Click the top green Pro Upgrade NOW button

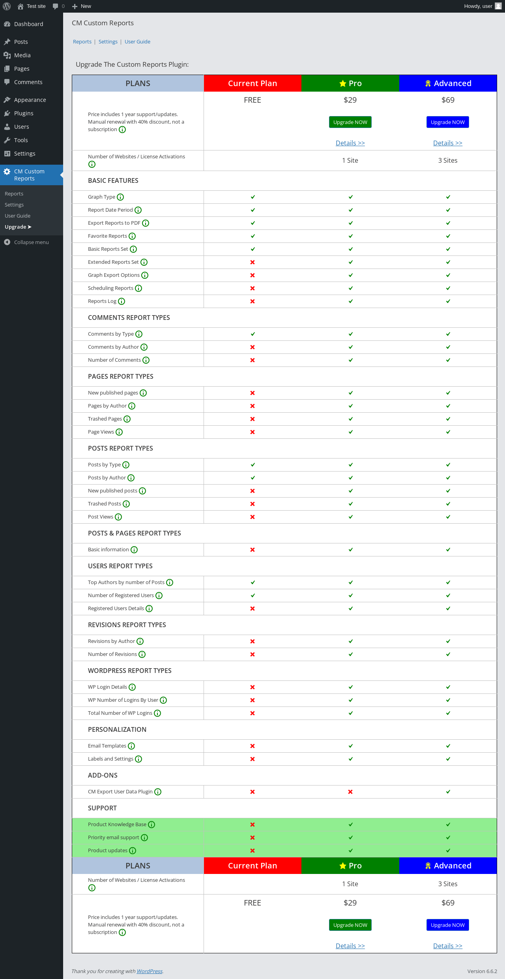[350, 122]
